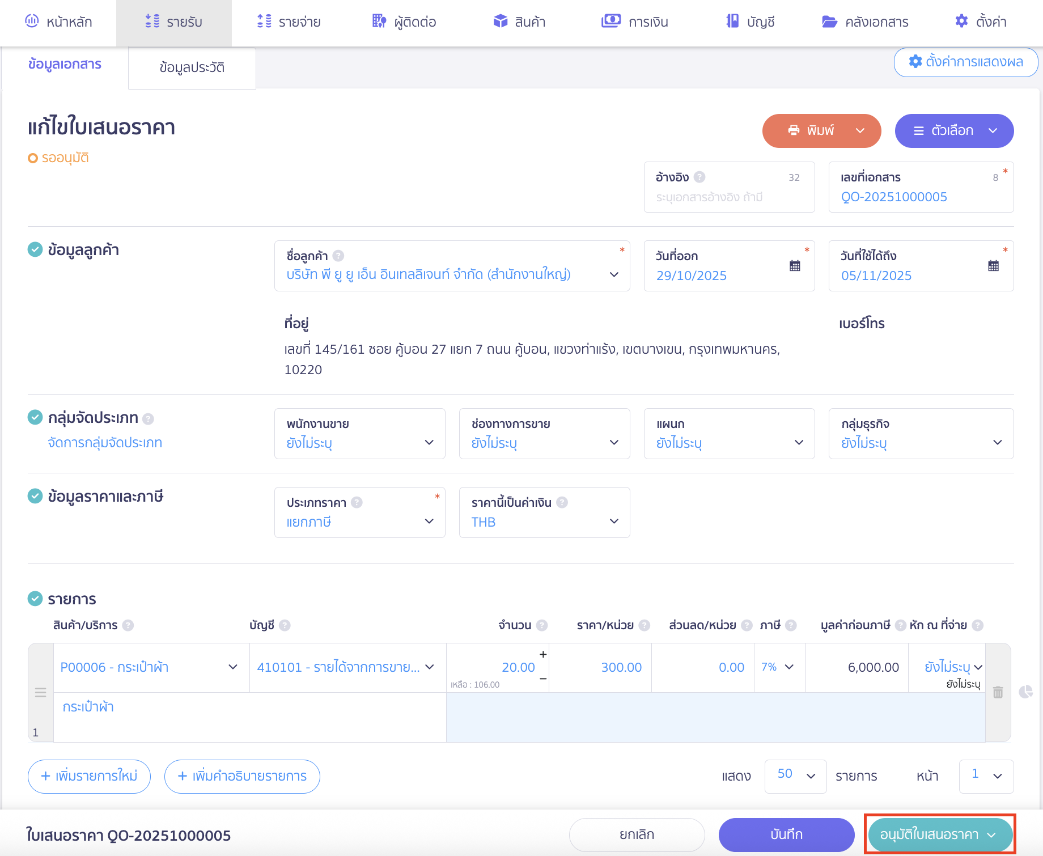Increase quantity with the plus stepper

point(542,654)
